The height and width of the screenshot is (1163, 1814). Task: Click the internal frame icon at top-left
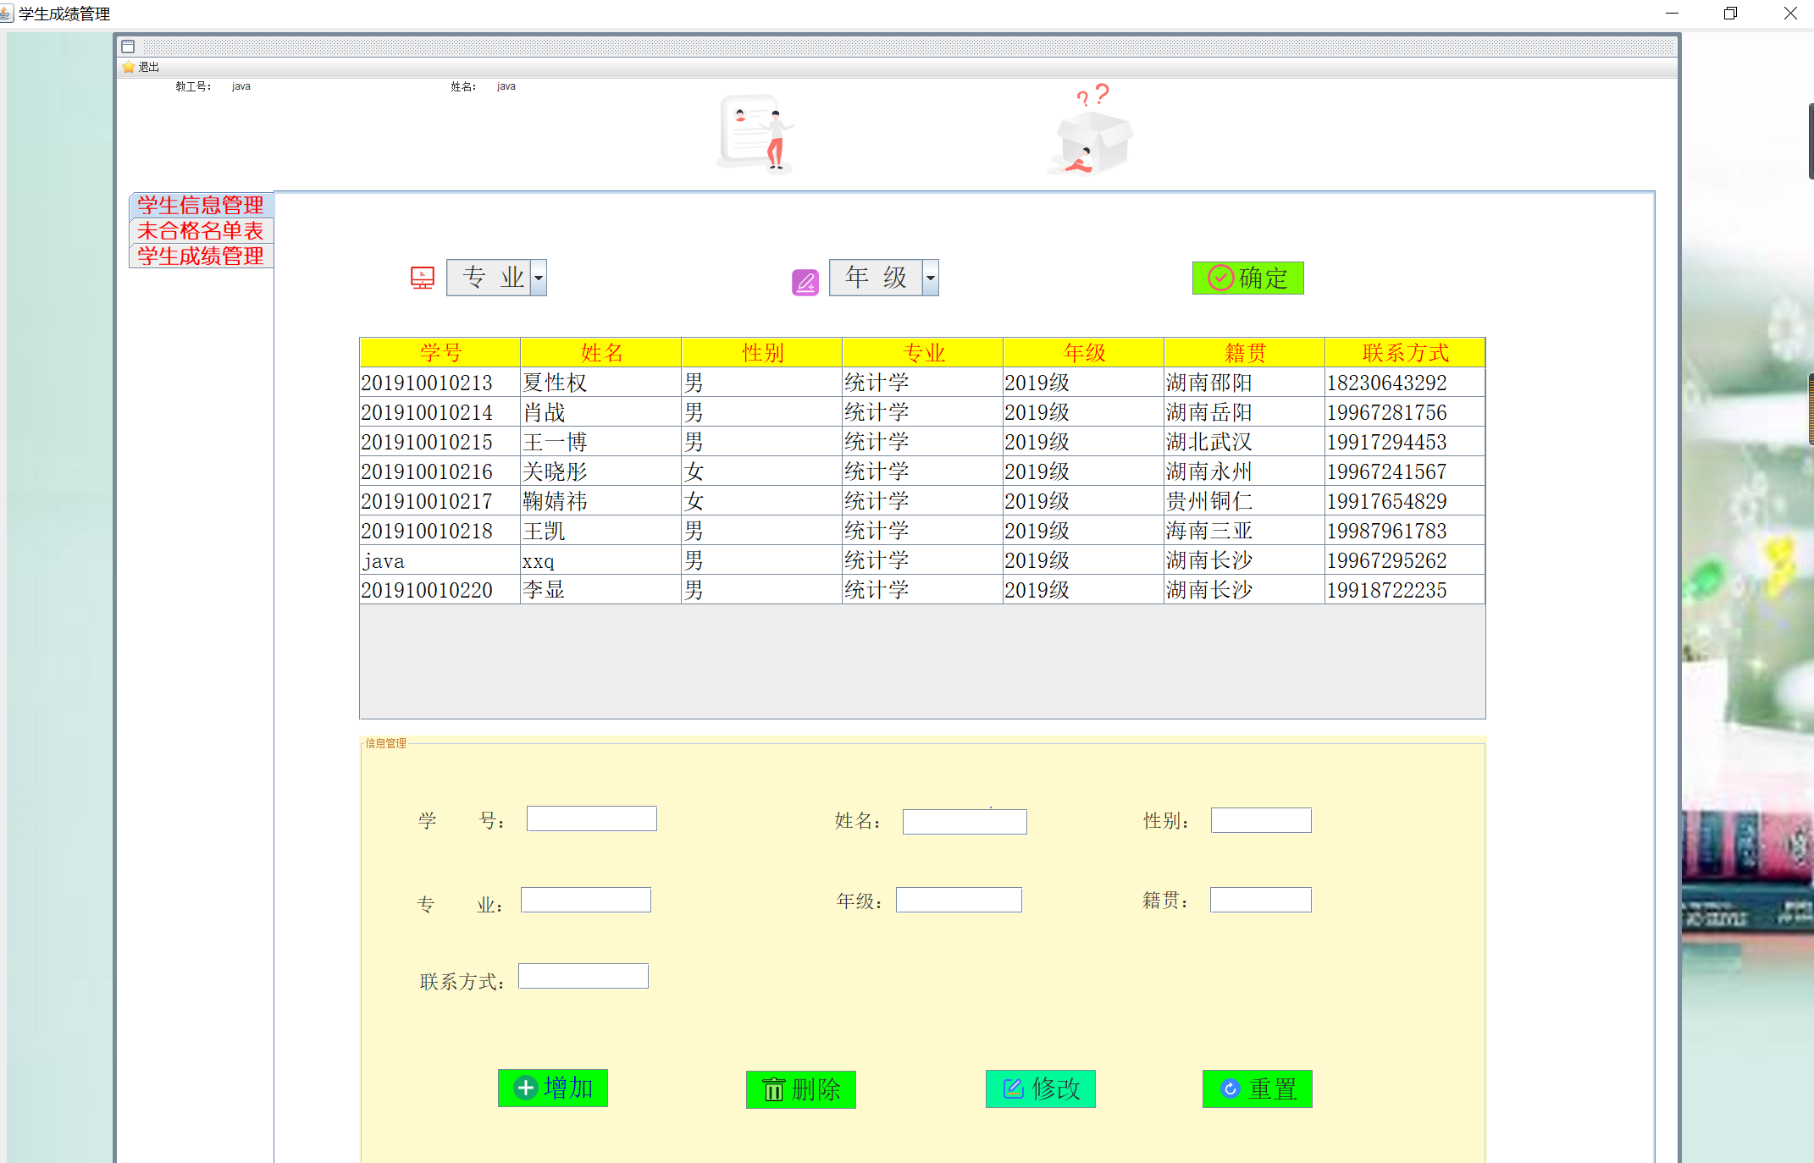128,47
